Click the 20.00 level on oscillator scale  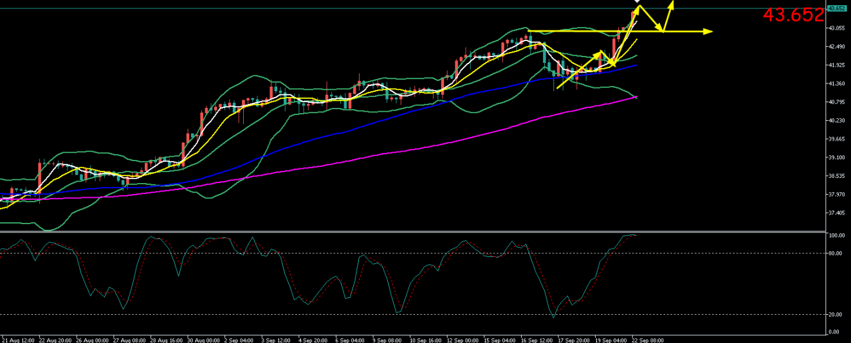[x=836, y=314]
